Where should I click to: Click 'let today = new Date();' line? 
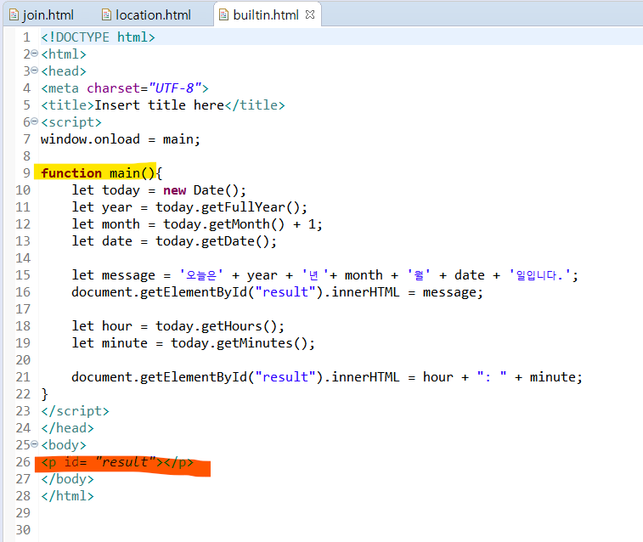pos(159,190)
